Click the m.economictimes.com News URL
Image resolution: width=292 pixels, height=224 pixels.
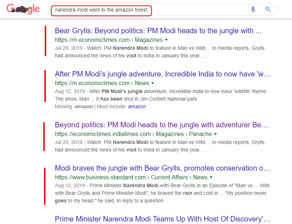102,83
